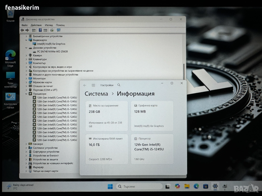Viewport: 262px width, 196px height.
Task: Expand the Клавиатури device category
Action: click(26, 59)
